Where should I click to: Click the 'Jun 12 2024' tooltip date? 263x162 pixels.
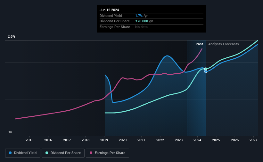click(109, 10)
